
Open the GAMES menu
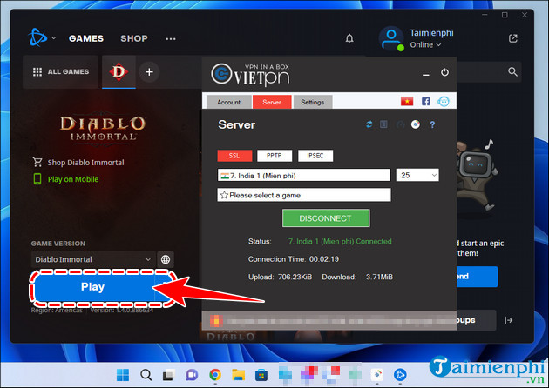point(86,38)
